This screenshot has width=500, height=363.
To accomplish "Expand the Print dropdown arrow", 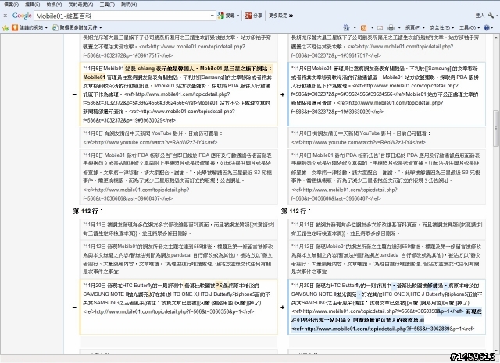I will pos(400,28).
